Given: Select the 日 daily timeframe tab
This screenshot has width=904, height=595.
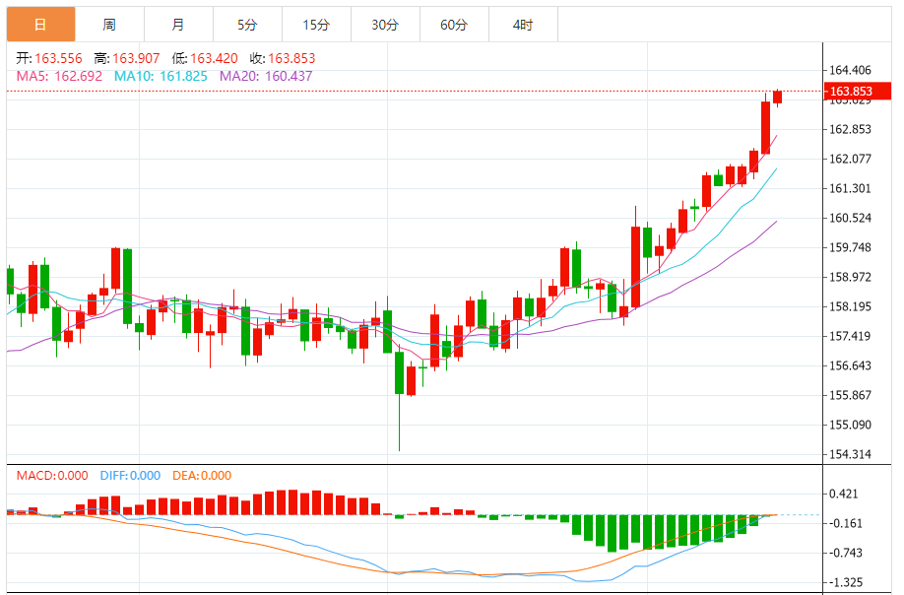Looking at the screenshot, I should click(41, 25).
